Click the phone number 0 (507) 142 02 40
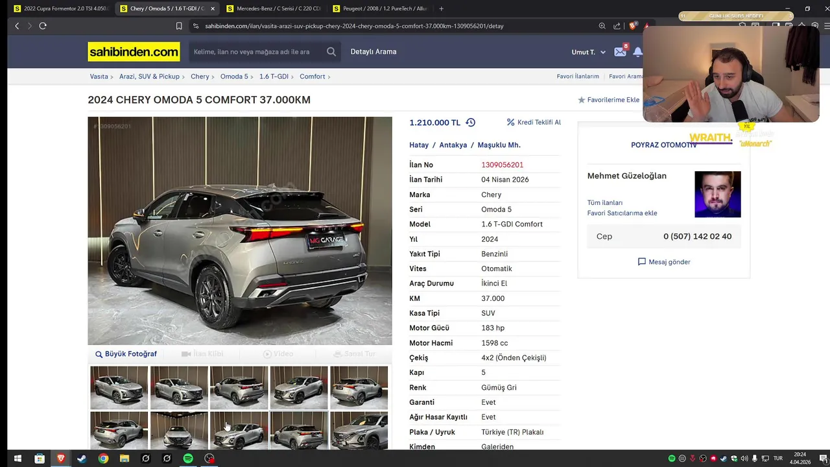The height and width of the screenshot is (467, 830). (697, 236)
